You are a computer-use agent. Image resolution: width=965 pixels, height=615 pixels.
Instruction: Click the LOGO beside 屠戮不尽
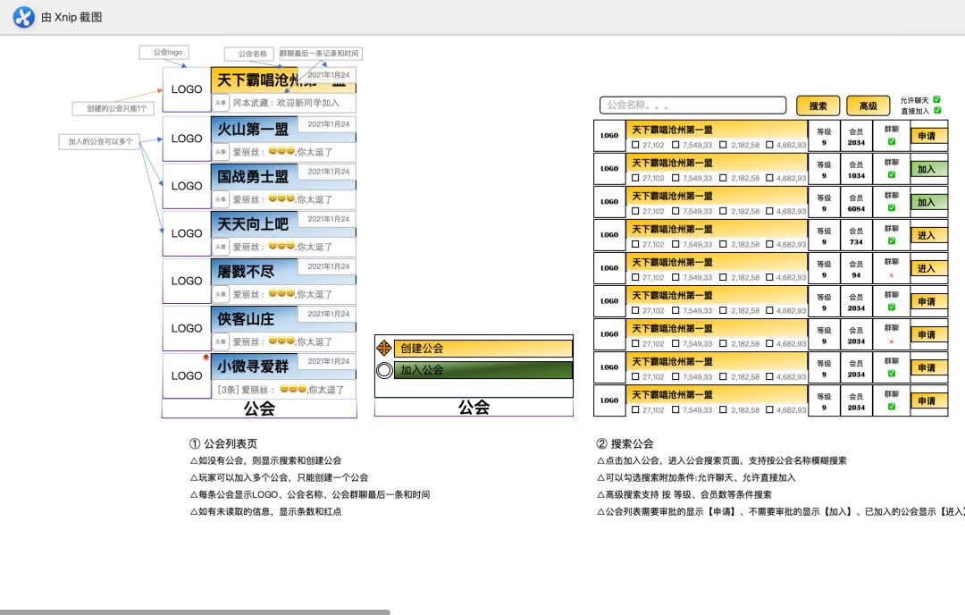187,281
